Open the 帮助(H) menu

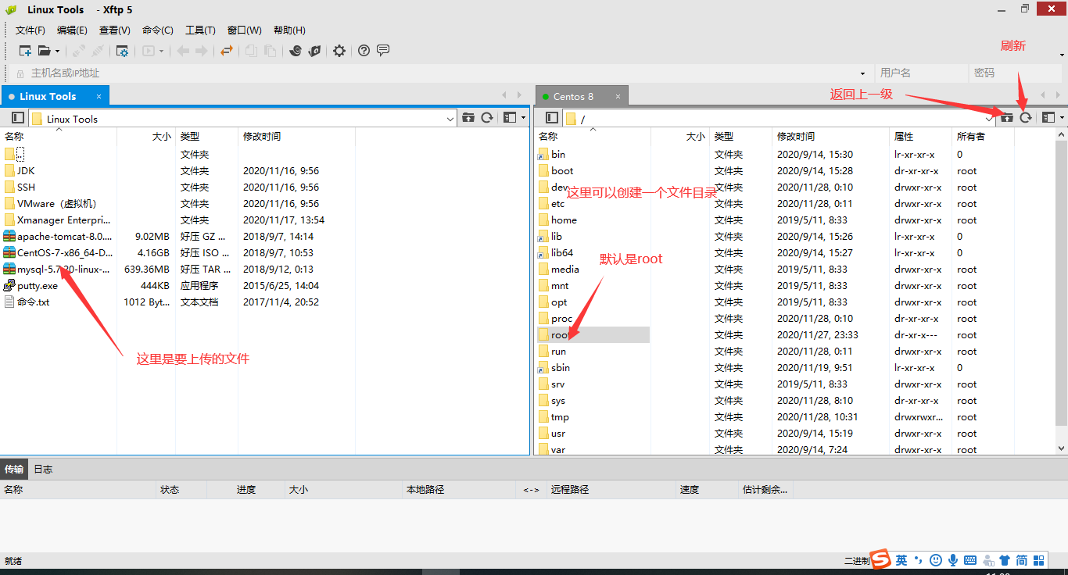coord(289,30)
